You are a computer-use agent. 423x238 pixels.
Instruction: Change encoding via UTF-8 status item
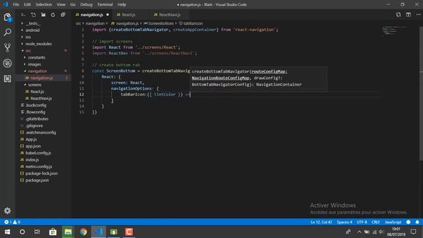point(362,222)
